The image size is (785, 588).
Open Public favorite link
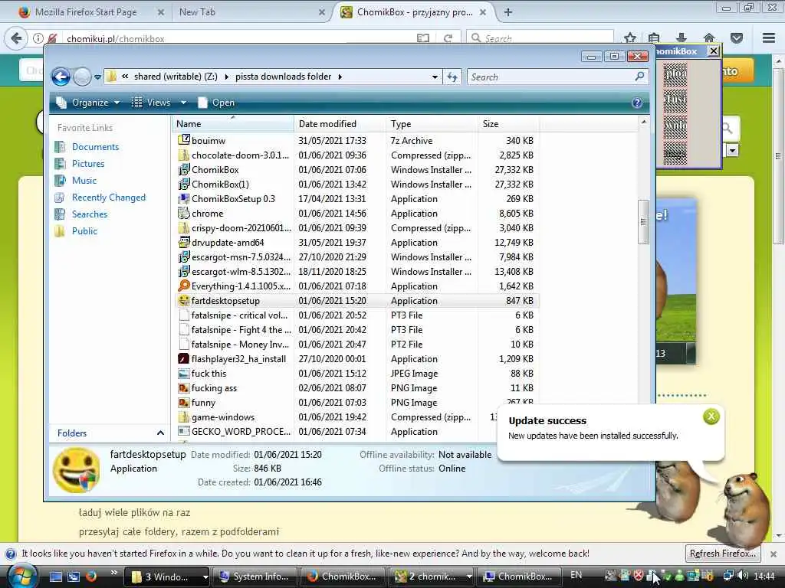[x=84, y=231]
